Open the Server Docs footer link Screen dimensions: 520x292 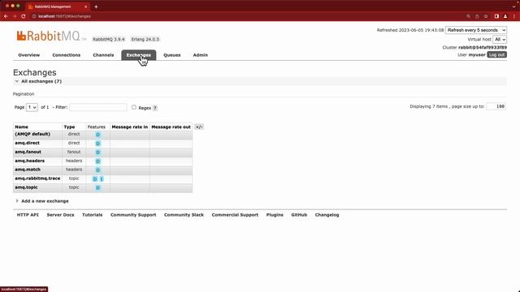60,215
